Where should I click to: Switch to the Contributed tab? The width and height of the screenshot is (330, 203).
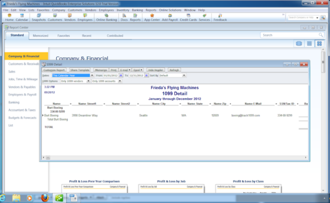[115, 36]
